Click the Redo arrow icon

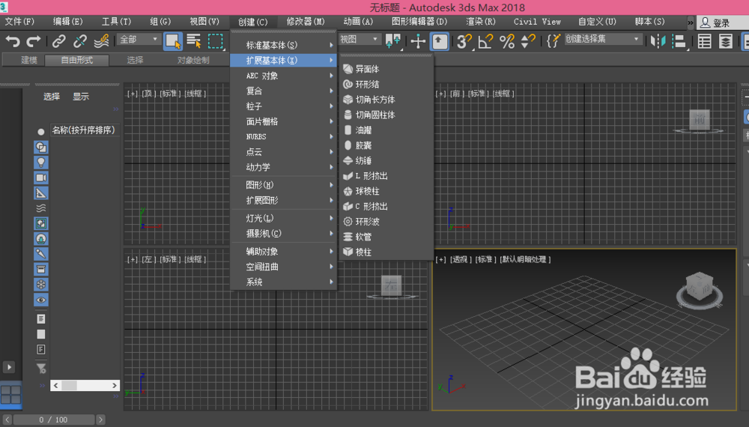(x=34, y=41)
